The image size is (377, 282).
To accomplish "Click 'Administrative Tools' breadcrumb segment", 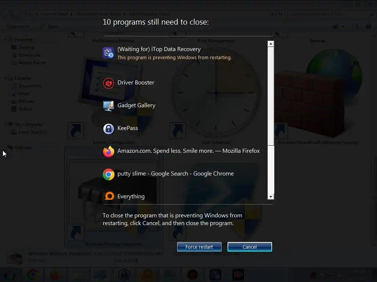I will point(149,14).
